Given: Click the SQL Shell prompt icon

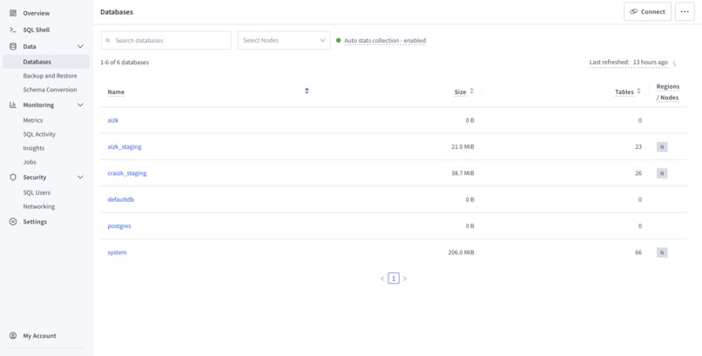Looking at the screenshot, I should (13, 30).
